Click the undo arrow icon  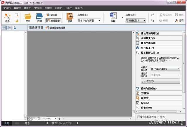pyautogui.click(x=153, y=21)
